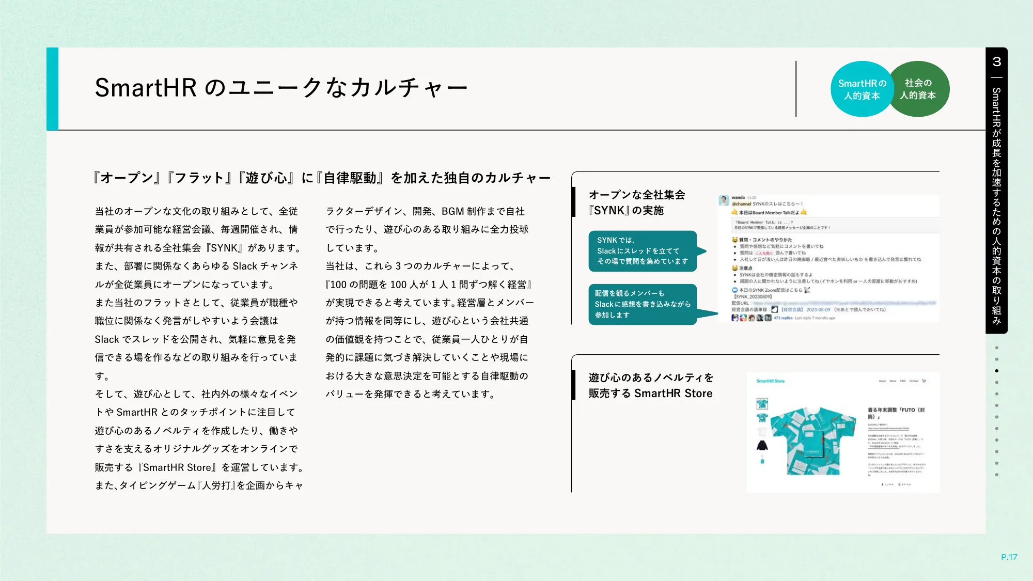Screen dimensions: 1033x581
Task: Click the SmartHR のユニークなカルチャー title
Action: click(281, 88)
